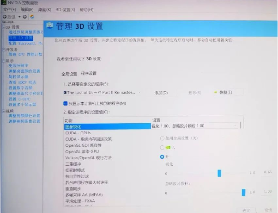This screenshot has width=278, height=213.
Task: Click the 忽略胶片颗粒 slider handle
Action: click(244, 193)
